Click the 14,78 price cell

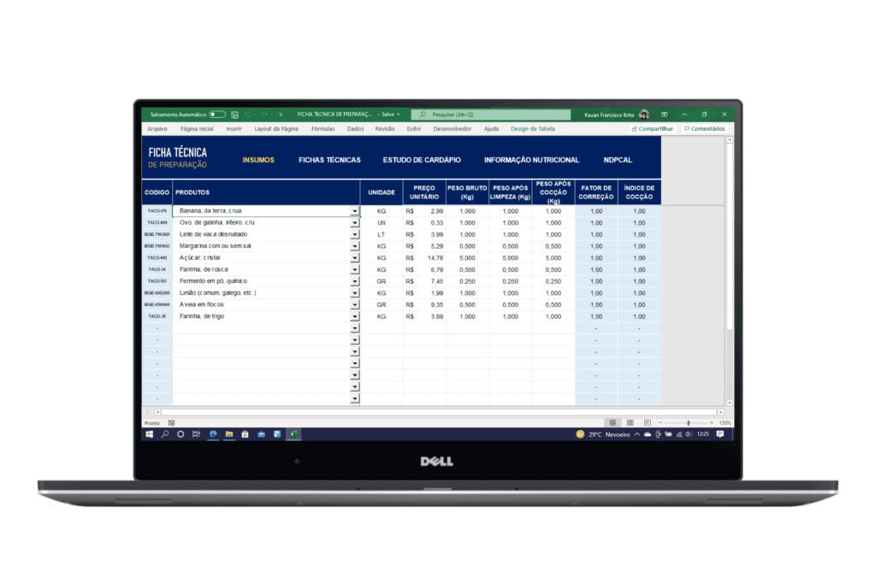[424, 258]
